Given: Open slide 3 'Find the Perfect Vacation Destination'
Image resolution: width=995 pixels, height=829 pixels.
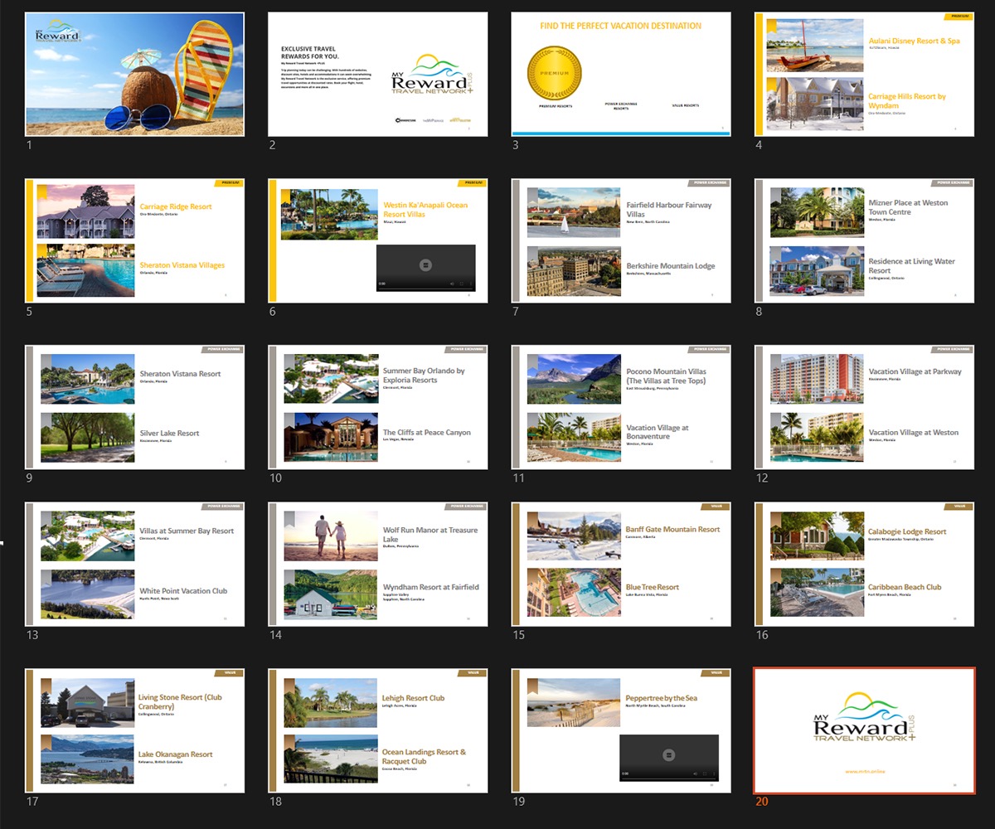Looking at the screenshot, I should point(621,74).
